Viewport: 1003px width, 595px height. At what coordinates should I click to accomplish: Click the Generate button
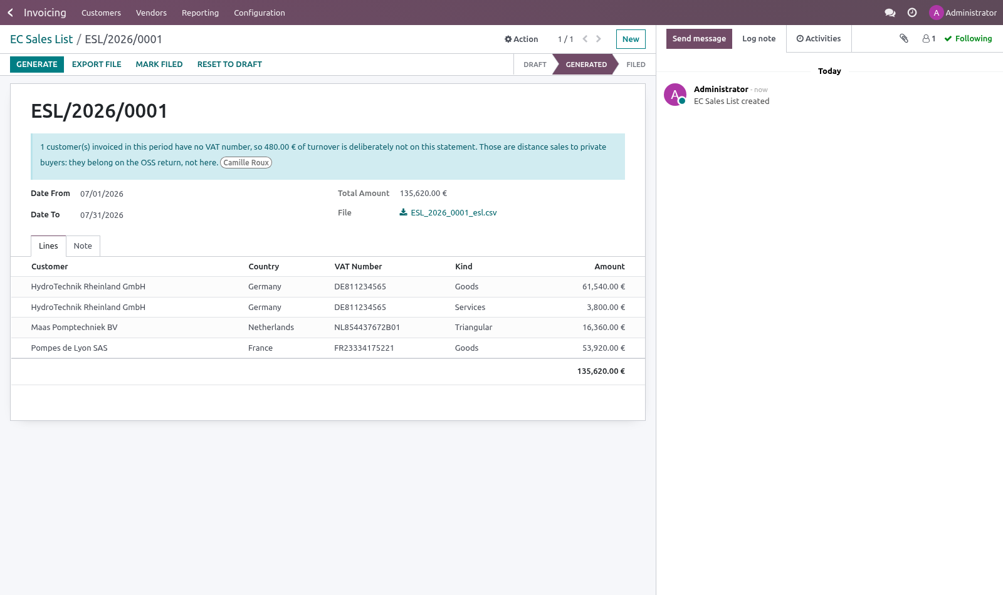pos(37,65)
